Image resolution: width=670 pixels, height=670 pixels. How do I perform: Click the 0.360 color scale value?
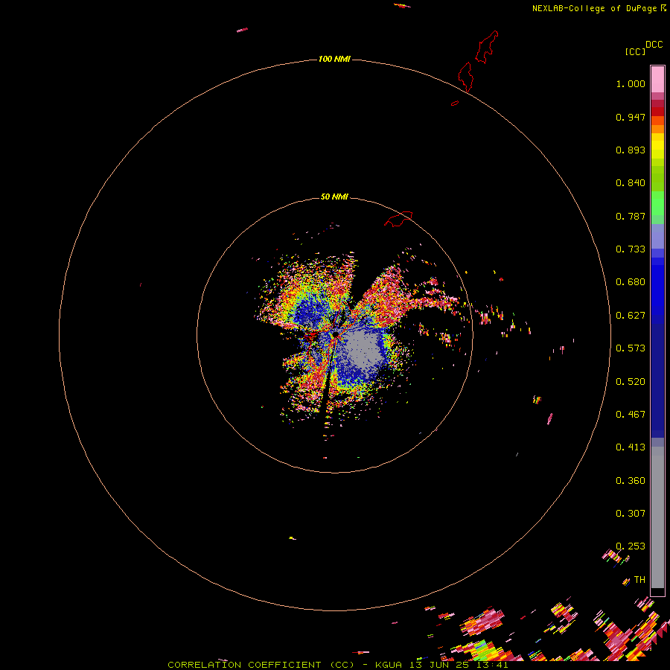[631, 481]
